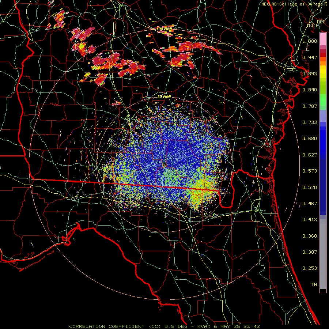Select the 0.307 legend value

(x=310, y=252)
